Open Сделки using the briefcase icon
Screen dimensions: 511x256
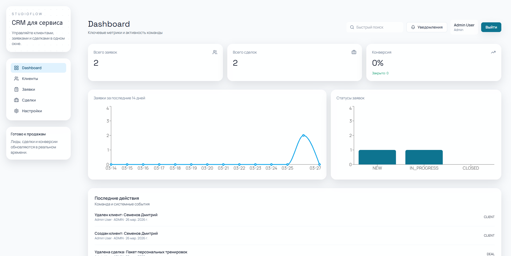(x=16, y=100)
